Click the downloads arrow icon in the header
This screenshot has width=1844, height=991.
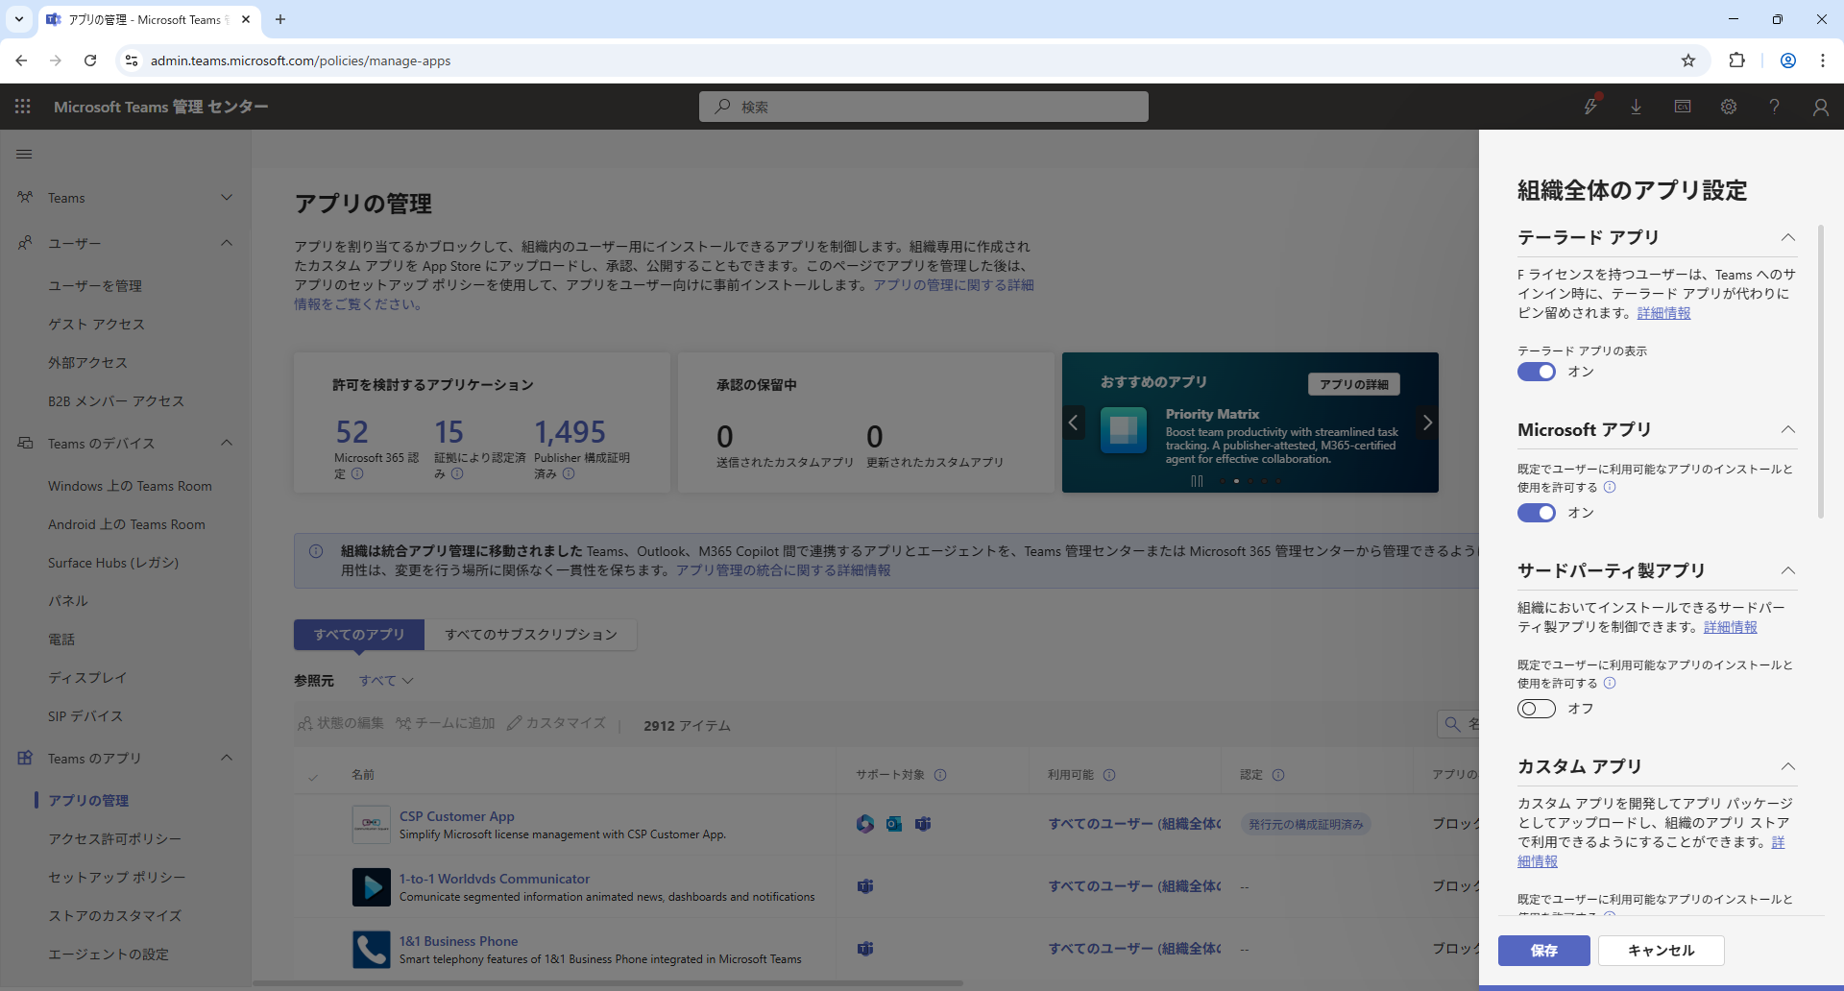1637,107
